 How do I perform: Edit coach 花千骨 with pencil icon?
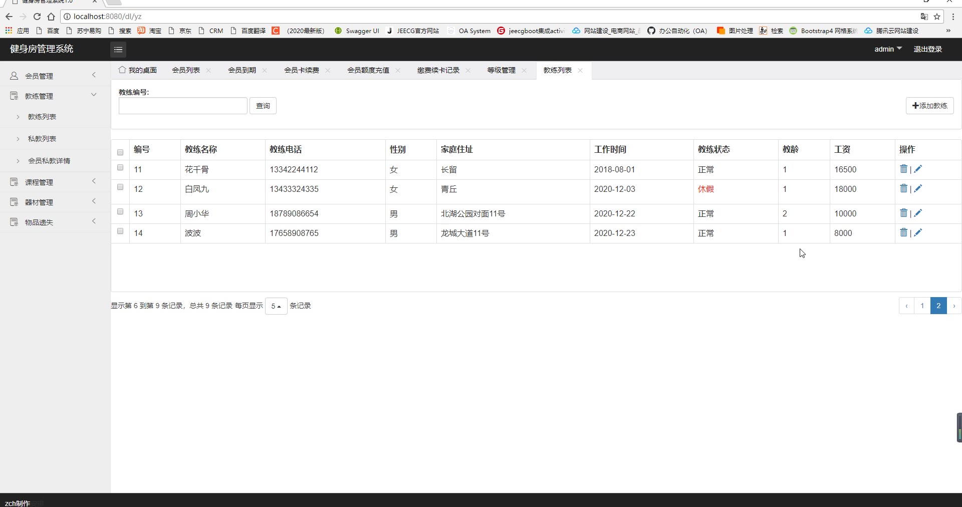click(918, 169)
